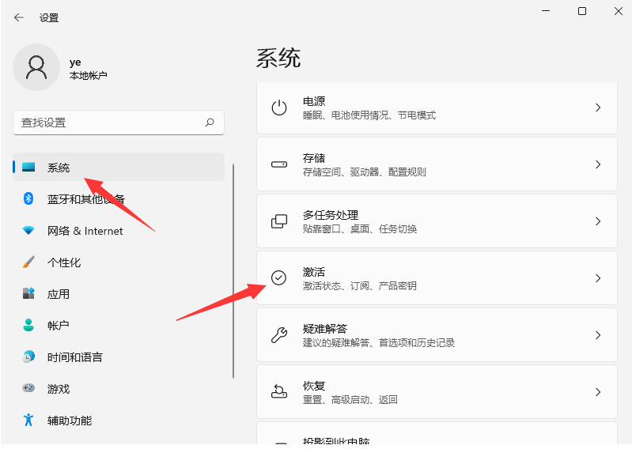
Task: Click the 疑难解答 wrench icon
Action: click(x=279, y=335)
